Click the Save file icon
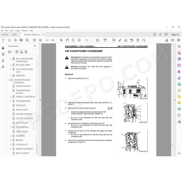The image size is (182, 182). pos(3,40)
